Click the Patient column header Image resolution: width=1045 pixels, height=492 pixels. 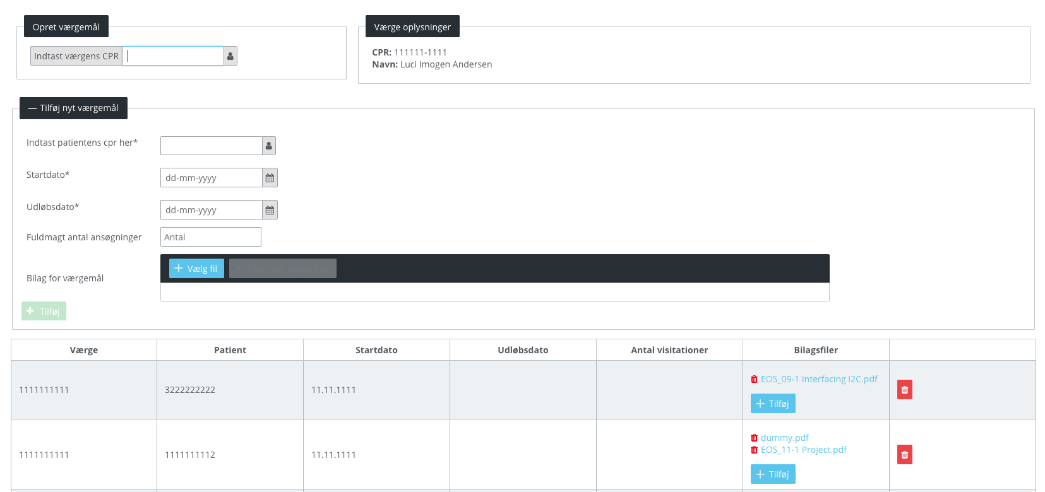(x=230, y=350)
